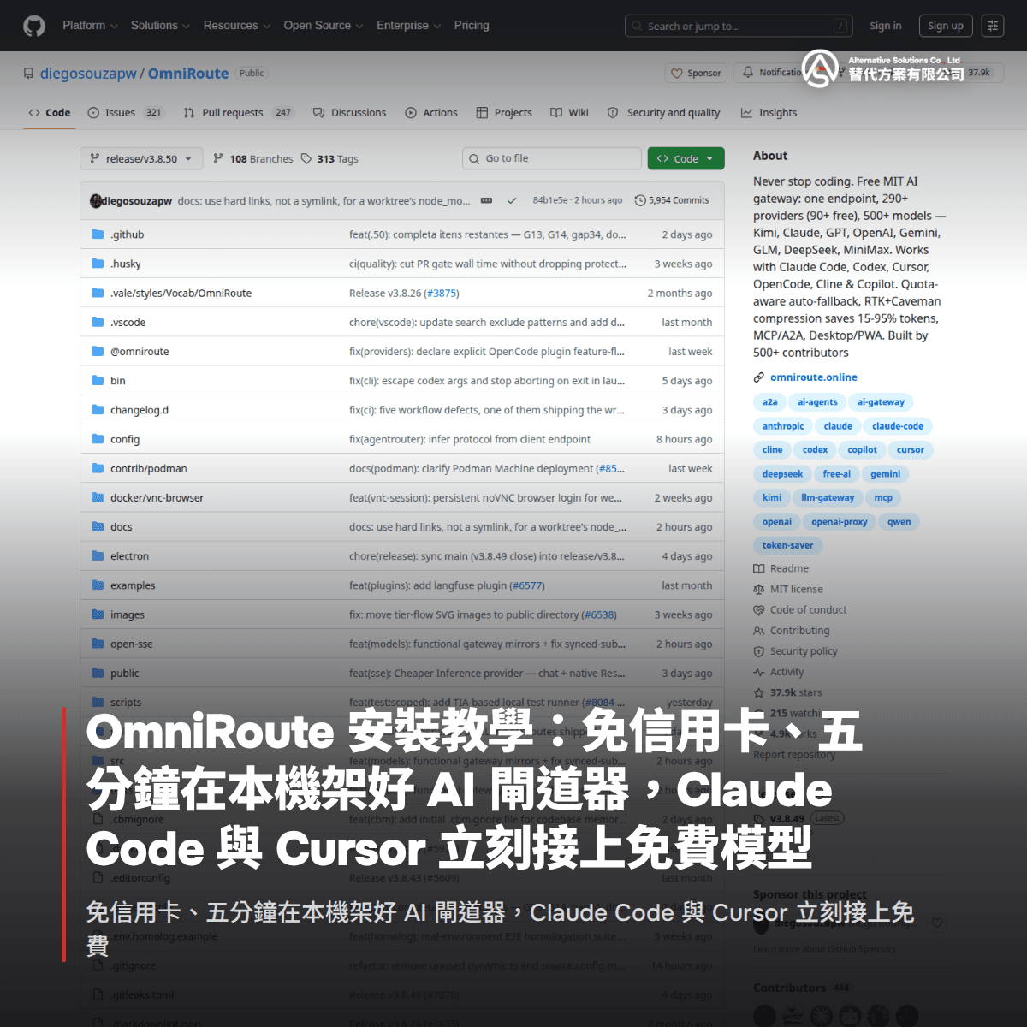Screen dimensions: 1027x1027
Task: Open the config folder
Action: pyautogui.click(x=125, y=439)
